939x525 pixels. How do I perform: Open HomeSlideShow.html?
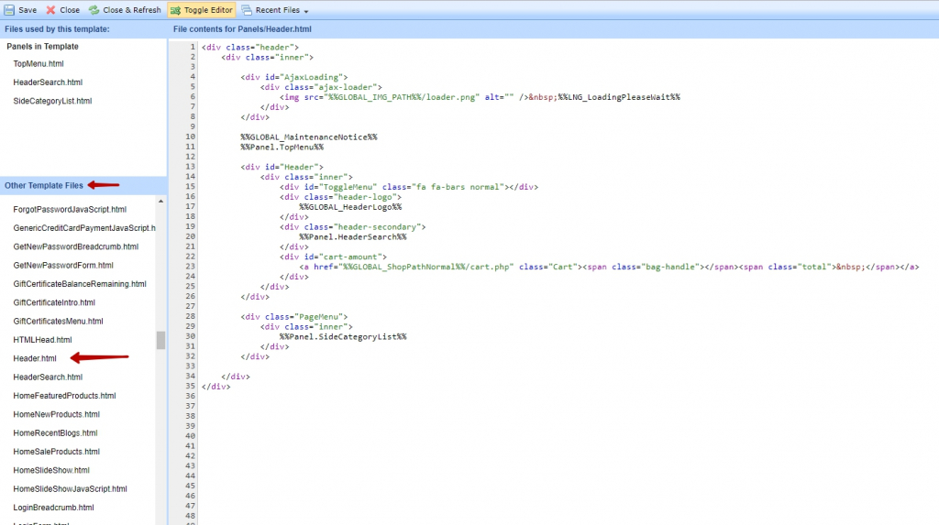(x=51, y=470)
